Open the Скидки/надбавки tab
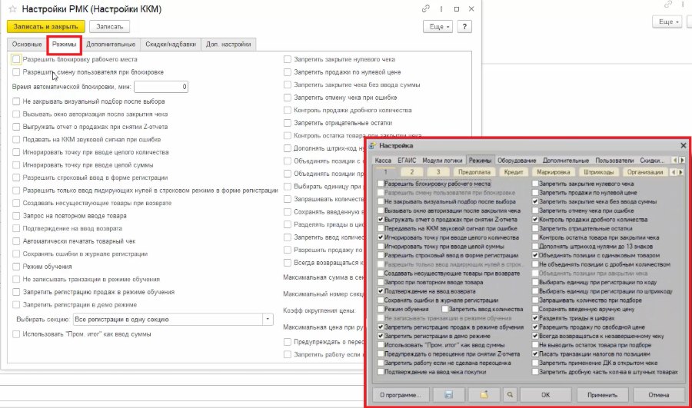This screenshot has width=692, height=408. (x=171, y=44)
